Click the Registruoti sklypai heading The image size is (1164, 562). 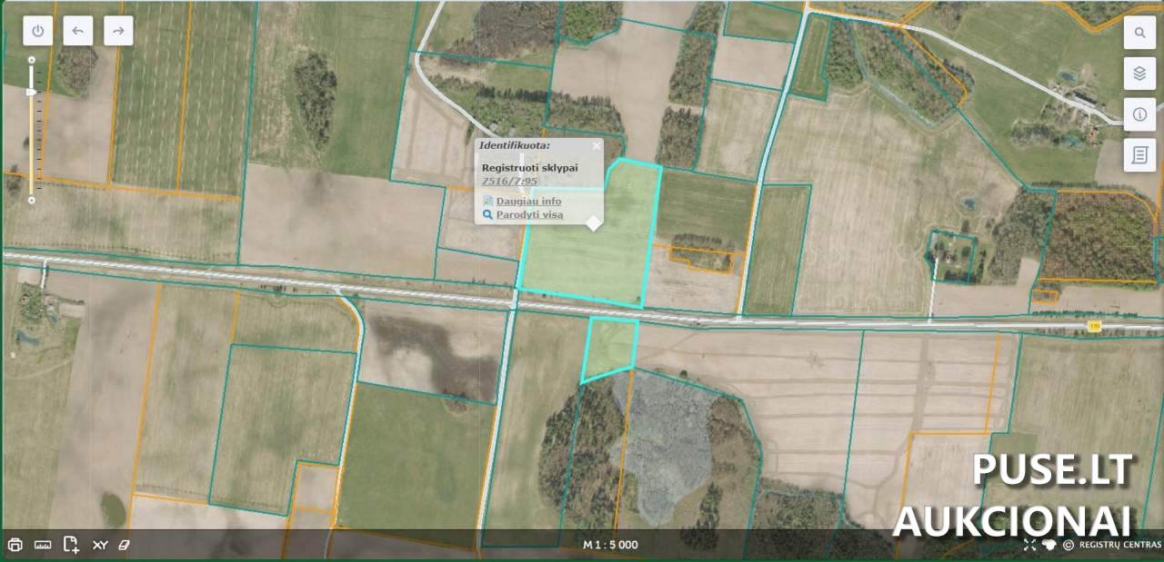click(x=529, y=167)
